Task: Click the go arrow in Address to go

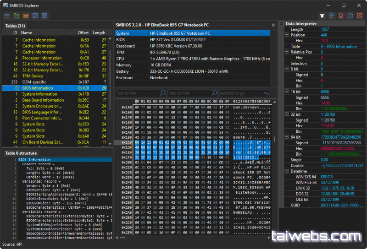Action: (x=267, y=93)
